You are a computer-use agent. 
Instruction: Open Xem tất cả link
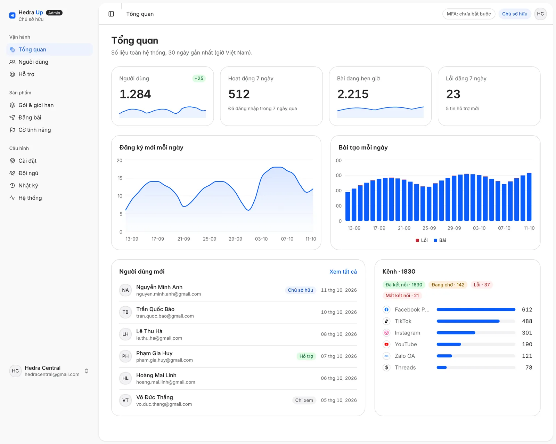pyautogui.click(x=343, y=272)
